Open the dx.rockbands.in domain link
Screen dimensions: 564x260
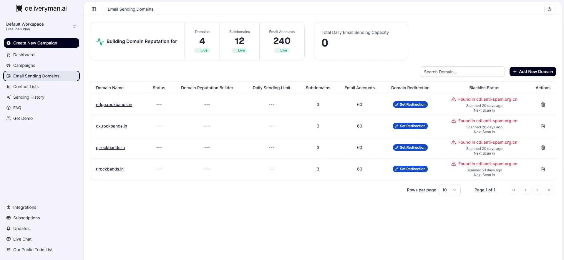(111, 126)
